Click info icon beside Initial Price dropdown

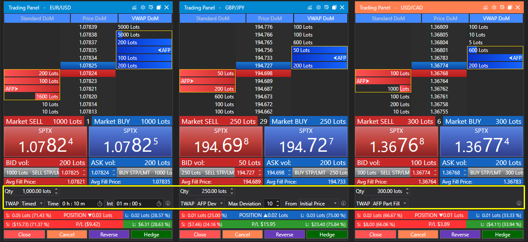click(x=343, y=203)
